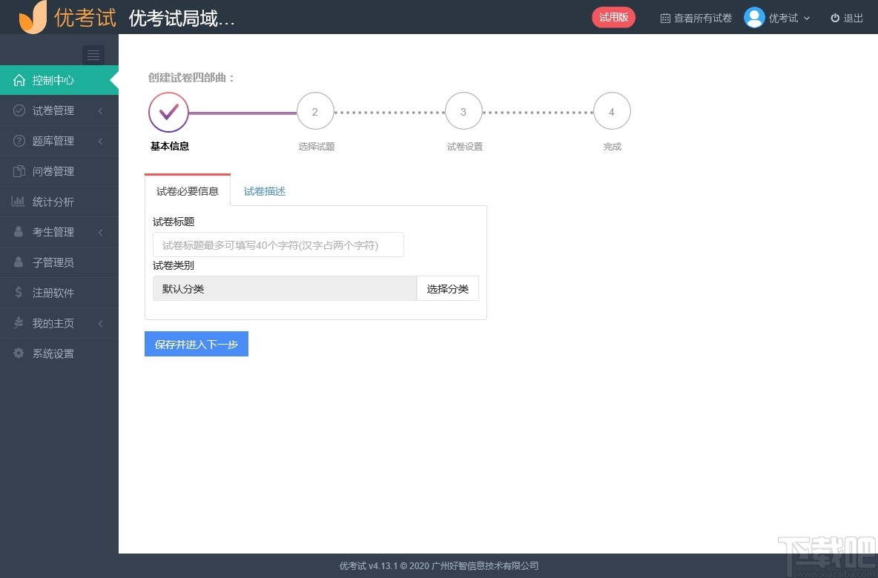Click the 选择试题 step label

pyautogui.click(x=317, y=146)
